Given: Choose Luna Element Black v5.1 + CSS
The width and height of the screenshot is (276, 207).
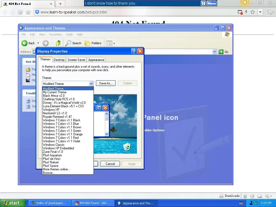Looking at the screenshot, I should click(68, 106).
